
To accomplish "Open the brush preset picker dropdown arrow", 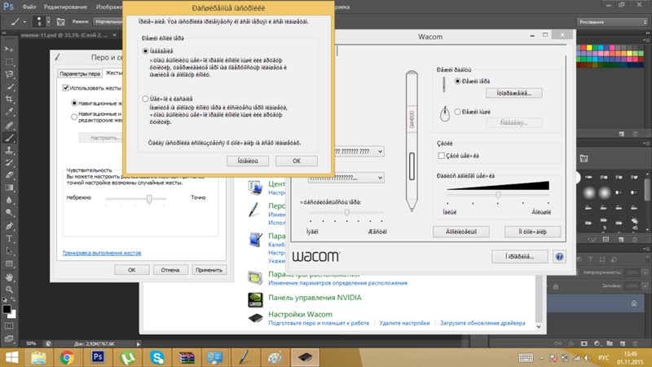I will click(48, 22).
